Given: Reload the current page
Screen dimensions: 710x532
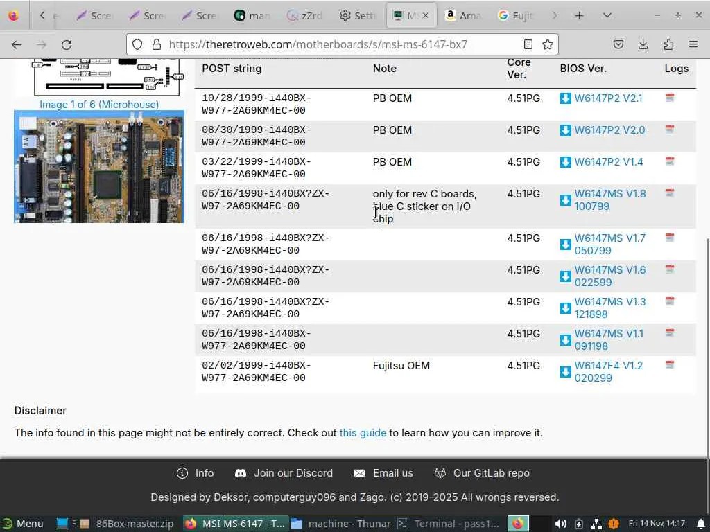Looking at the screenshot, I should tap(67, 44).
